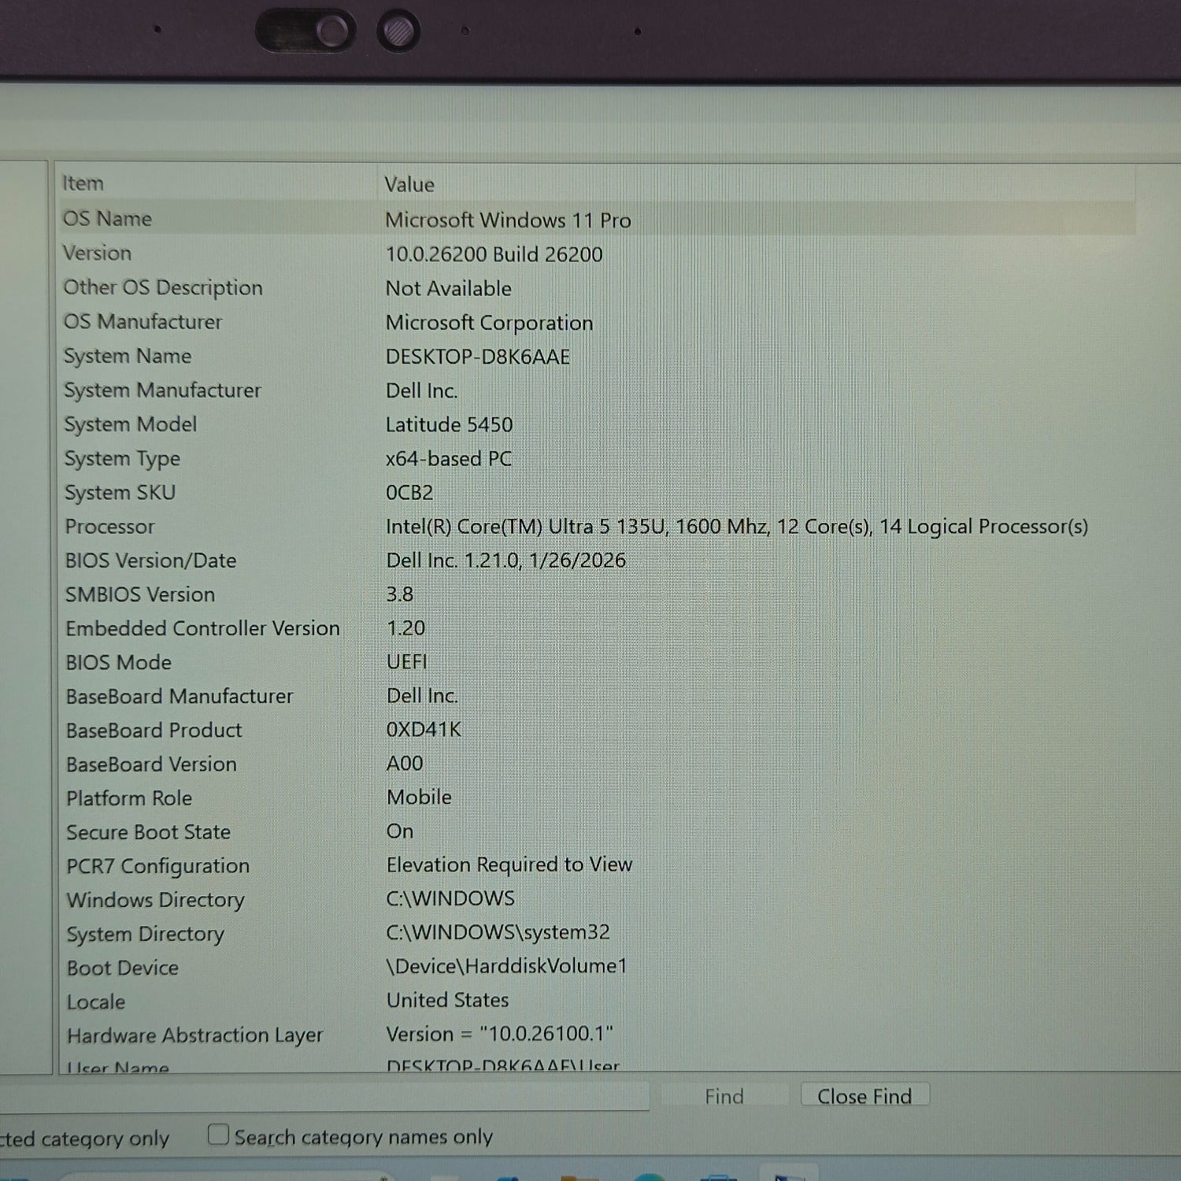Click the Find button

(x=724, y=1096)
